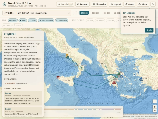Click the Roman period label on timeline
The height and width of the screenshot is (119, 158).
pos(95,115)
